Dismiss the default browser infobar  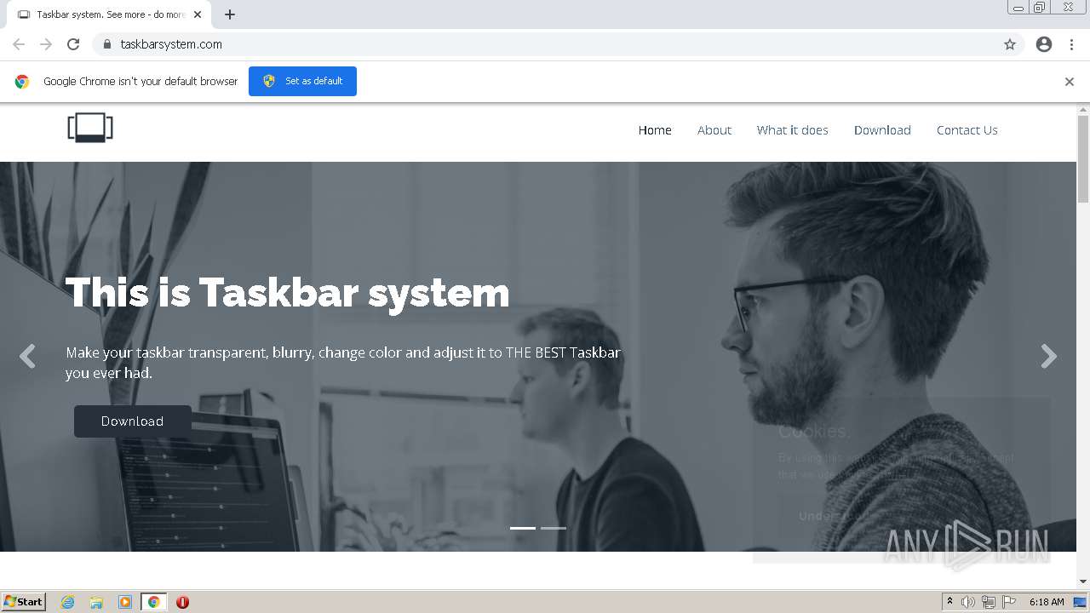[x=1070, y=82]
